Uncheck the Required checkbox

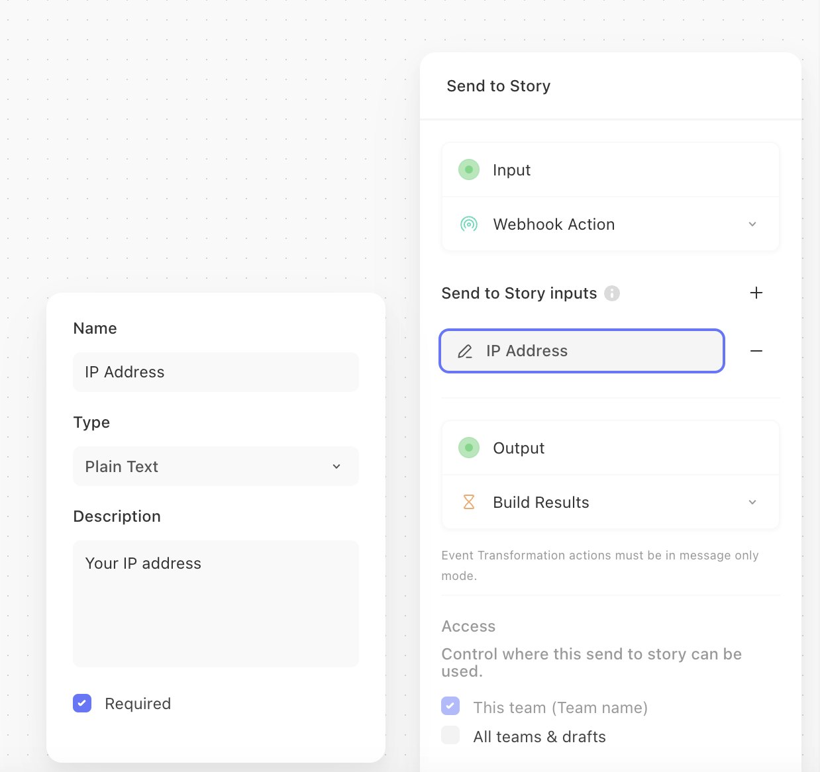(x=82, y=703)
